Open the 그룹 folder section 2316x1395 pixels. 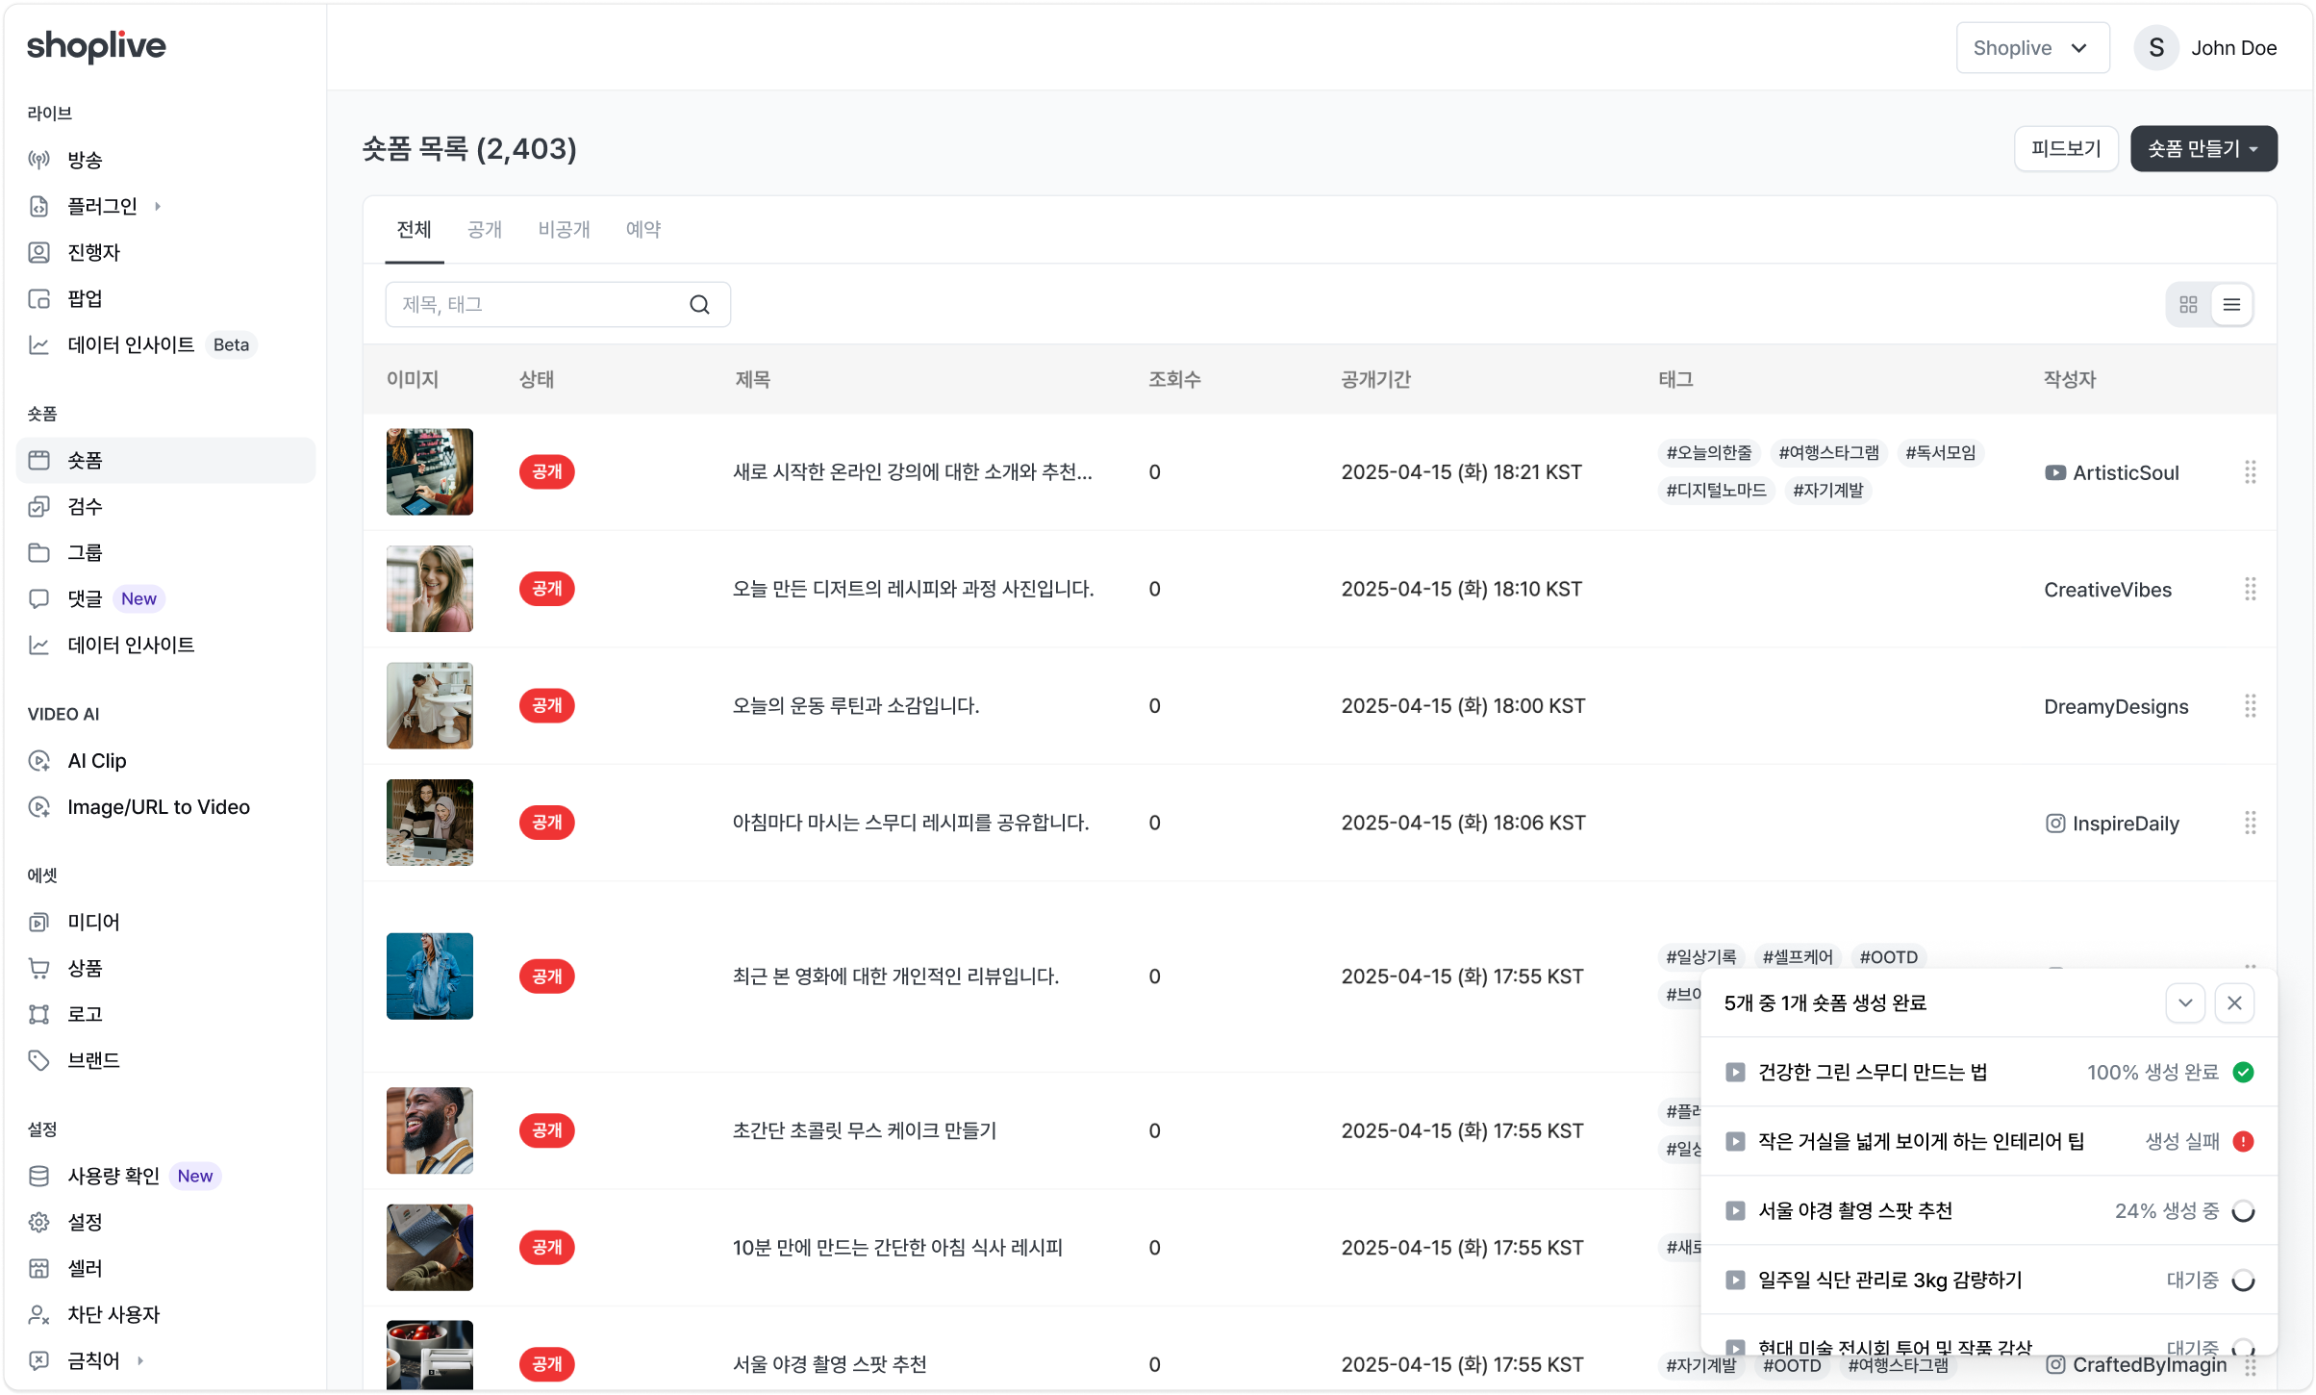pyautogui.click(x=165, y=552)
